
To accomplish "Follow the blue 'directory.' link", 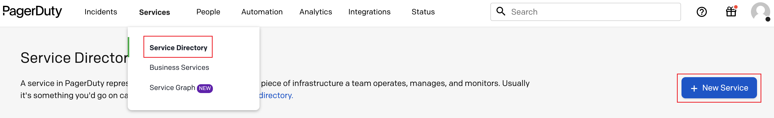I will pyautogui.click(x=276, y=95).
